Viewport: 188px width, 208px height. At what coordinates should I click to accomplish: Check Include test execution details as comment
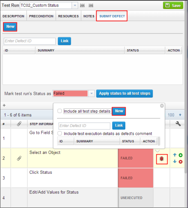[x=60, y=134]
